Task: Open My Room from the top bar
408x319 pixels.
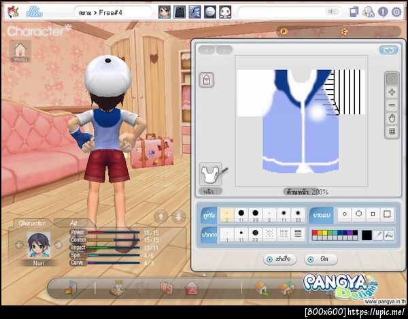Action: 34,12
